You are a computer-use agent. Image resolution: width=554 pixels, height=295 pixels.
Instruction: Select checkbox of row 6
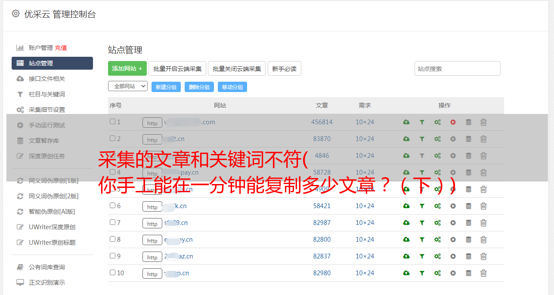tap(113, 206)
